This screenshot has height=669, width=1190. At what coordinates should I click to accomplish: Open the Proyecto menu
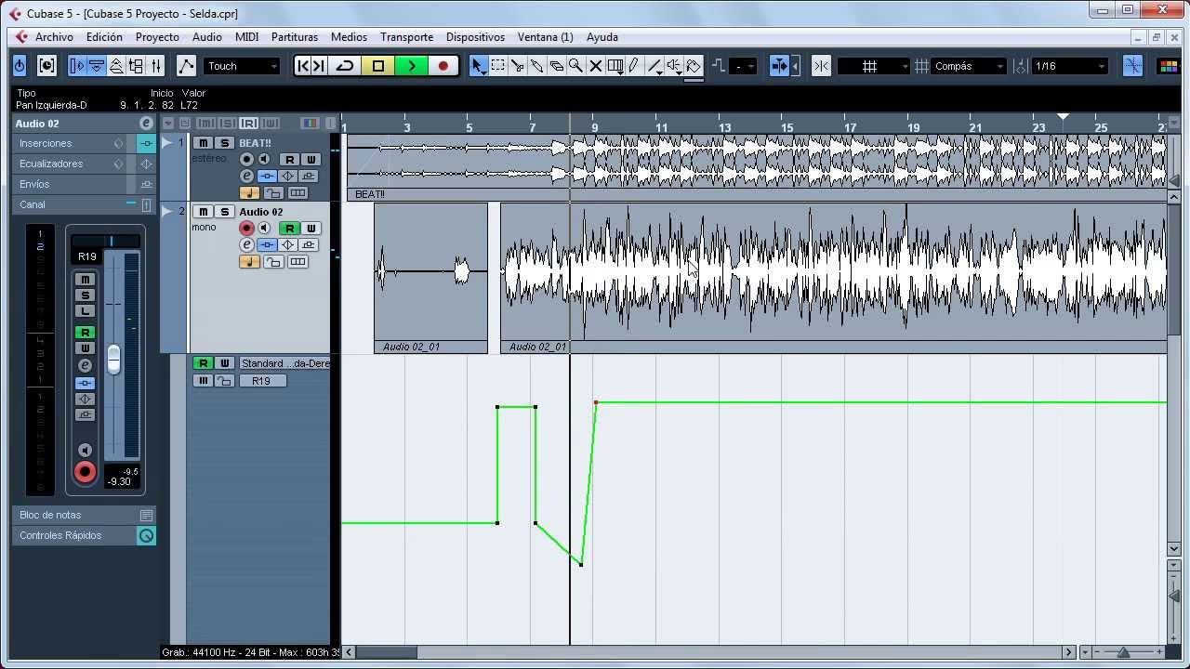click(157, 37)
